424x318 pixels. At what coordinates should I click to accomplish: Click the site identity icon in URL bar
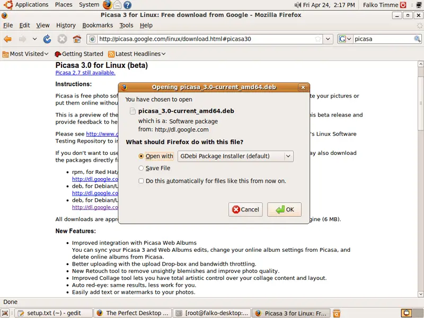tap(92, 39)
